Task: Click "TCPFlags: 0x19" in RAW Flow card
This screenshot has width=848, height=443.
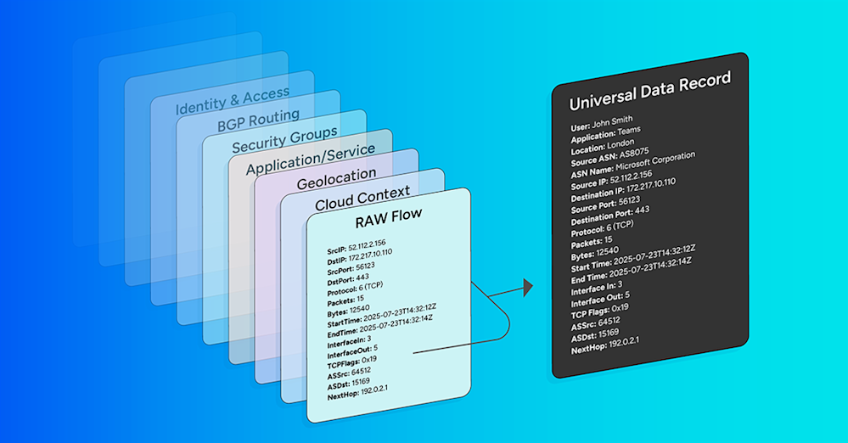Action: (x=351, y=362)
